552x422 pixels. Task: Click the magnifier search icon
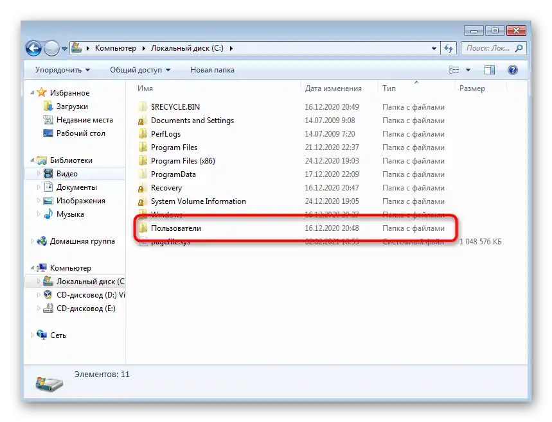pyautogui.click(x=519, y=48)
